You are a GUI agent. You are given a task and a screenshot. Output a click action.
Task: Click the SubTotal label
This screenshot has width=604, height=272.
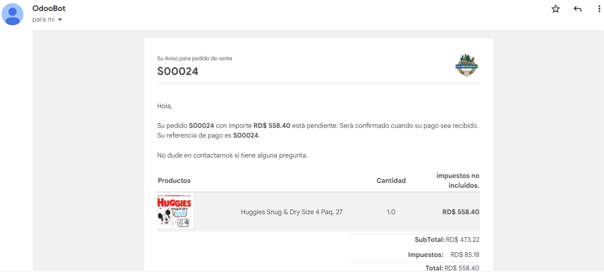pos(430,239)
